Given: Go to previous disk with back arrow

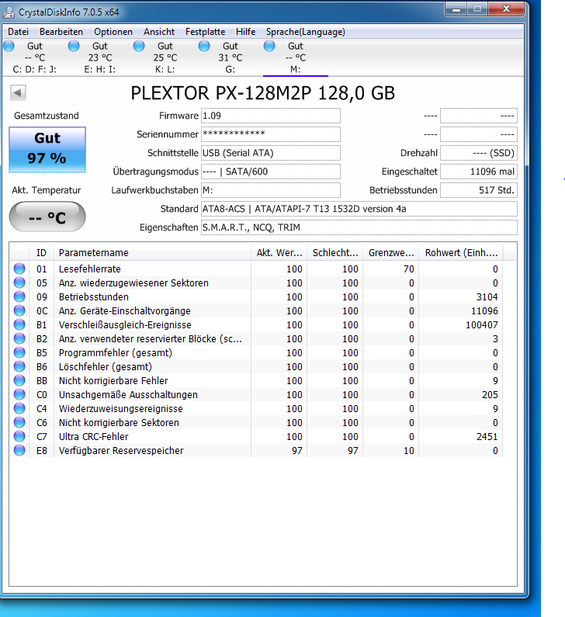Looking at the screenshot, I should click(18, 93).
